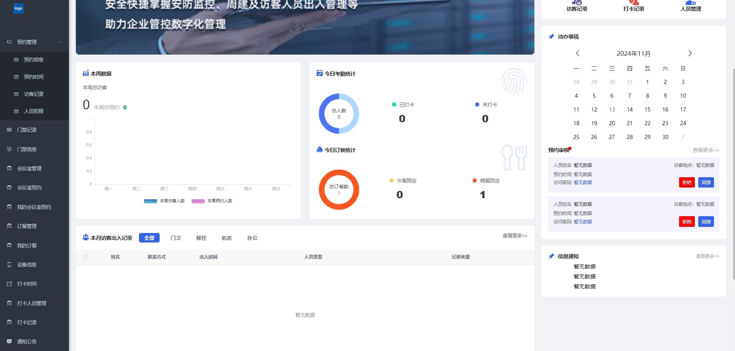The image size is (735, 351).
Task: Open 访客记录 in the sidebar submenu
Action: (34, 94)
